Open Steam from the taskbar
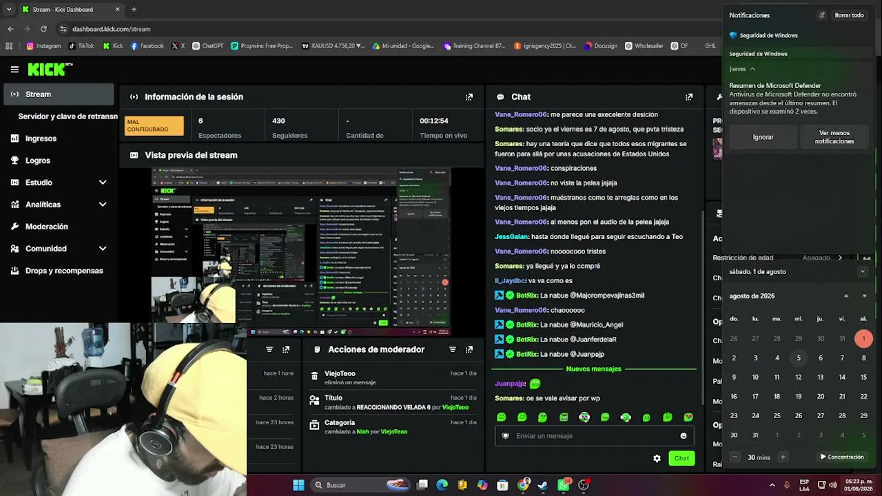Viewport: 882px width, 496px height. coord(543,485)
